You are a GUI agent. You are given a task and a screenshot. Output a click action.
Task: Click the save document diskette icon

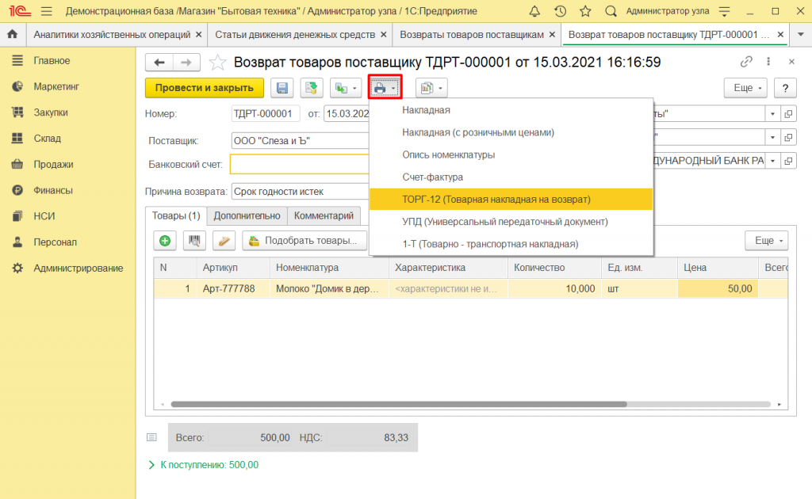point(282,88)
